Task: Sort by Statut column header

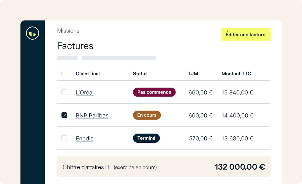Action: coord(140,74)
